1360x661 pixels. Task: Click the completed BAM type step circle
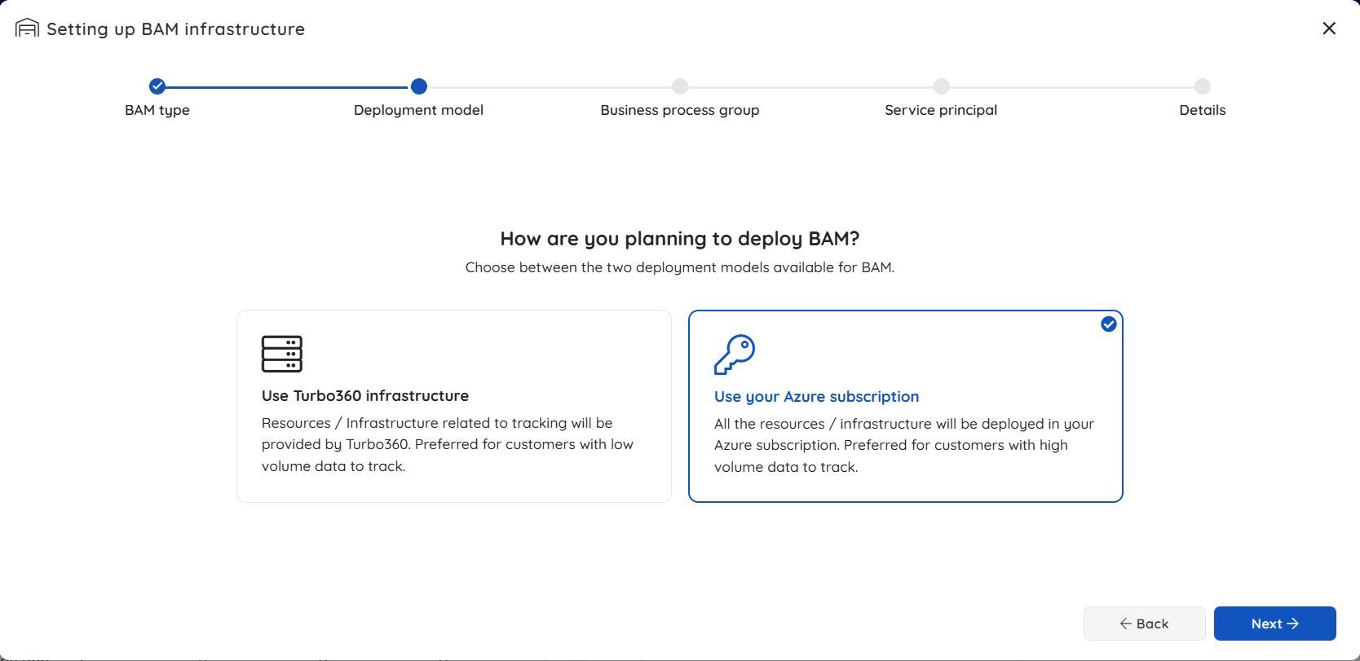click(x=157, y=86)
